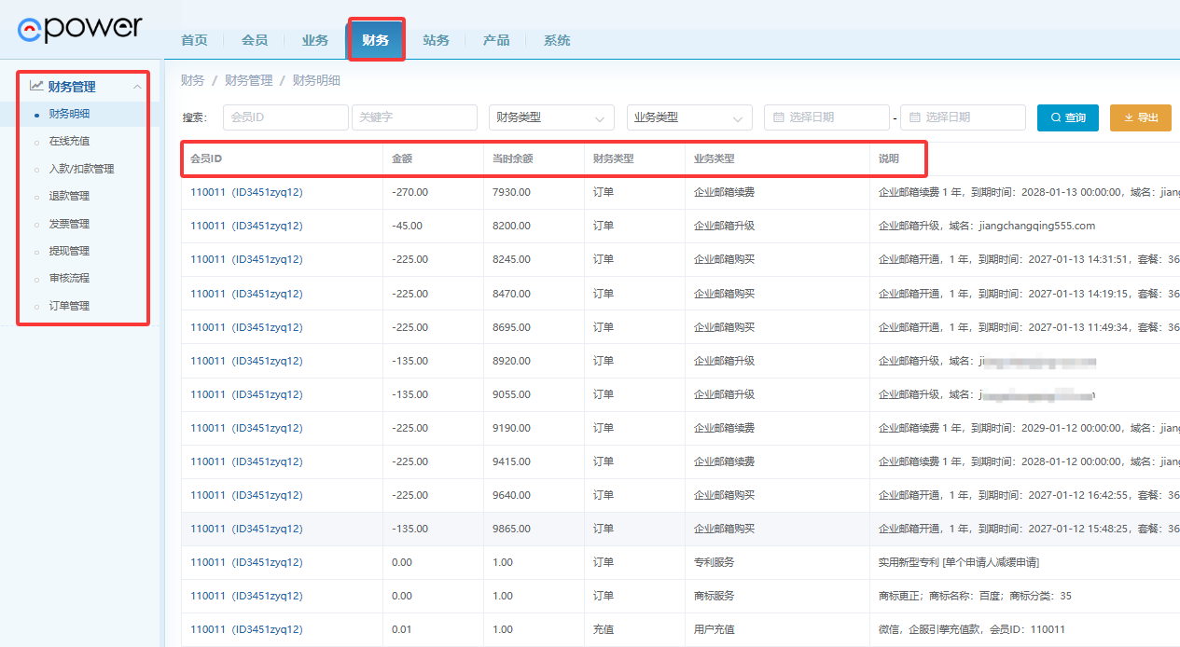
Task: Click the calendar icon in start date field
Action: tap(777, 117)
